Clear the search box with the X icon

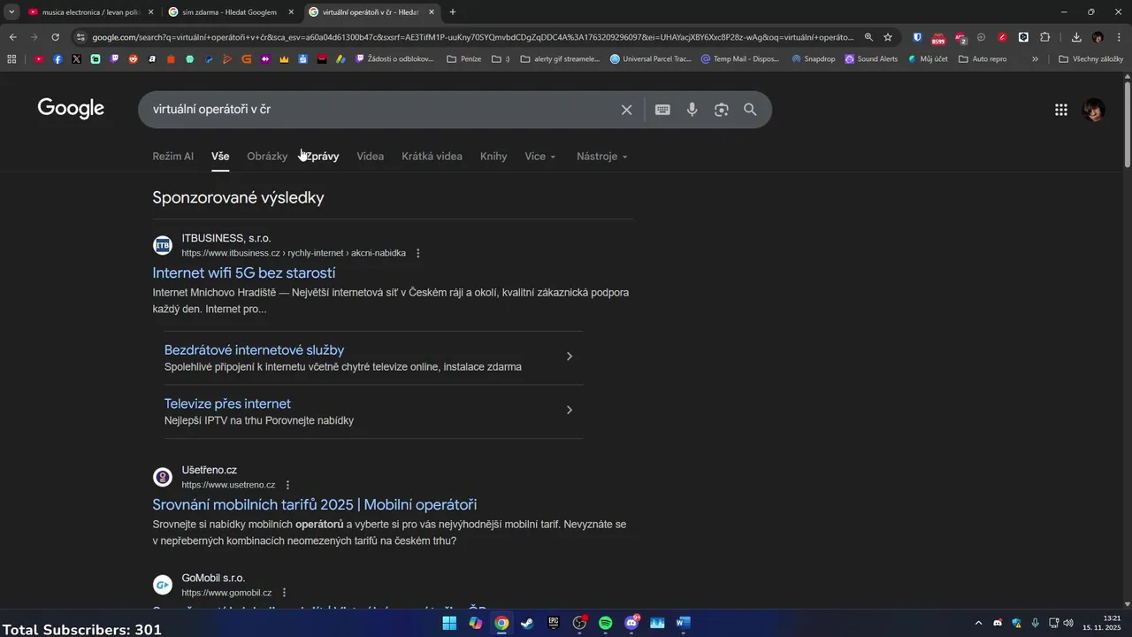626,110
